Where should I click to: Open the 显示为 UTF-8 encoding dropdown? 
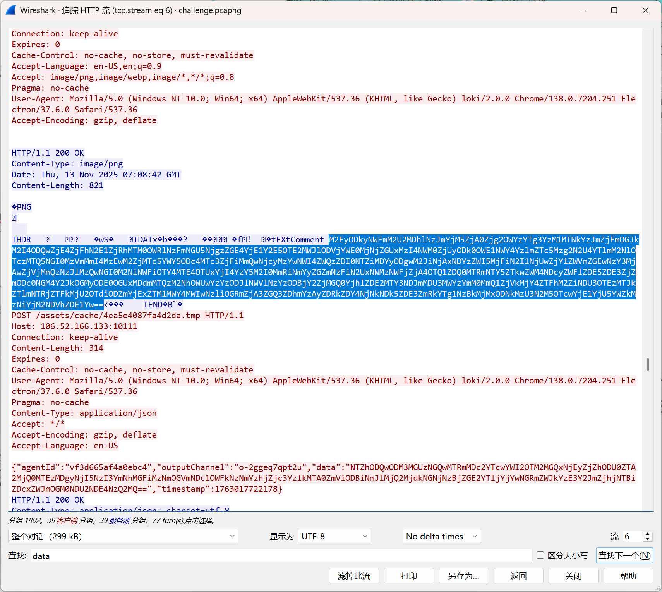[334, 536]
